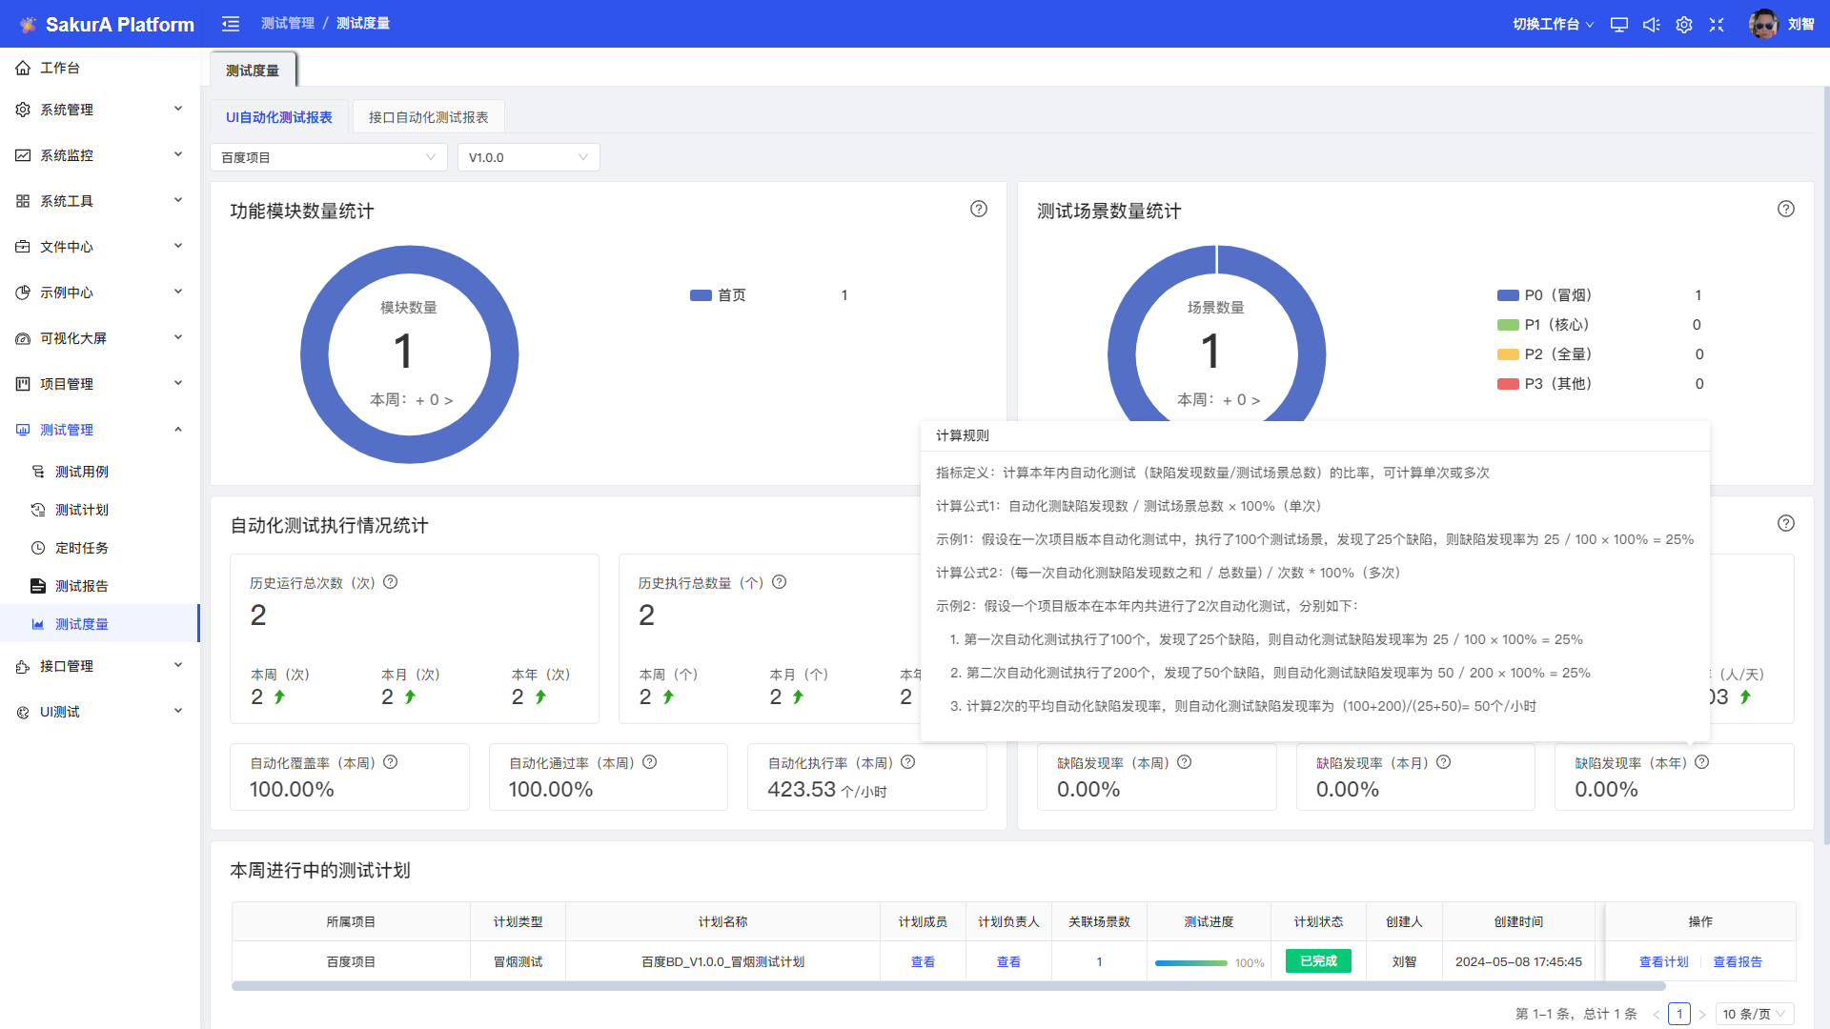1830x1029 pixels.
Task: Click the 查看计划 link
Action: 1663,962
